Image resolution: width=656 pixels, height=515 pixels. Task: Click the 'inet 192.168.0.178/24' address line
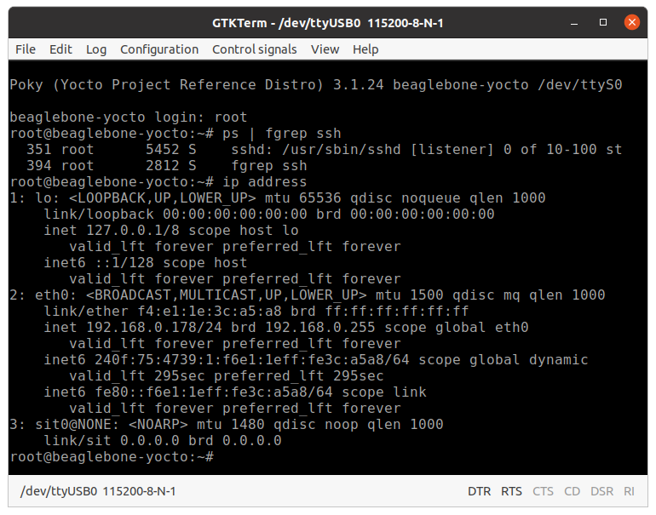pos(286,328)
